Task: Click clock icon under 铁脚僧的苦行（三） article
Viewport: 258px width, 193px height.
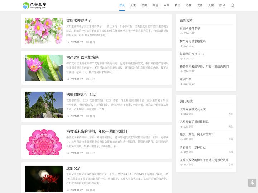Action: (68, 116)
